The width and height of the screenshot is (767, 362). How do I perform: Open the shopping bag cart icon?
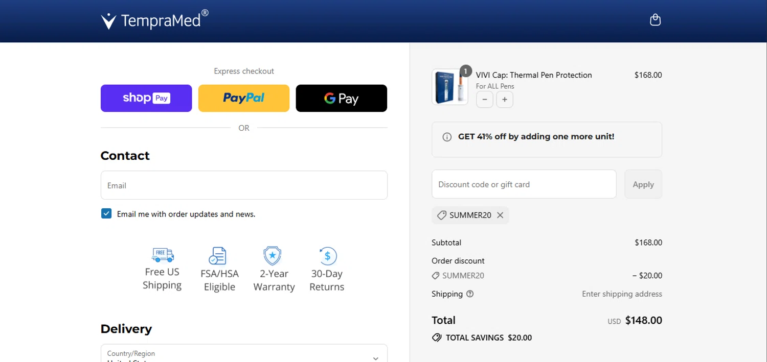655,20
